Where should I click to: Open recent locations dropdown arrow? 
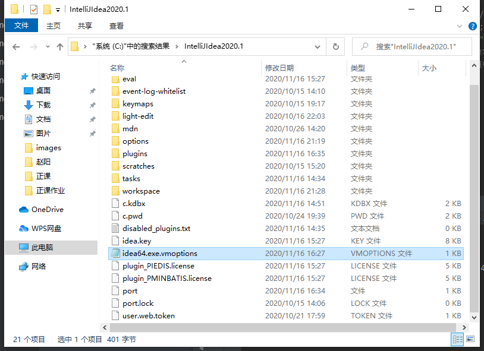click(48, 47)
